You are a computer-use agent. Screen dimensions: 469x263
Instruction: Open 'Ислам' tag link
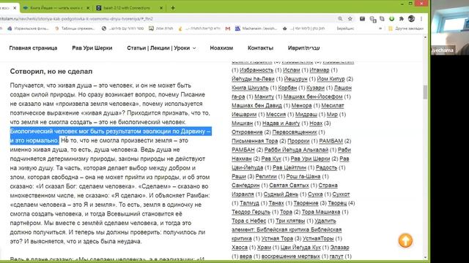pos(292,70)
